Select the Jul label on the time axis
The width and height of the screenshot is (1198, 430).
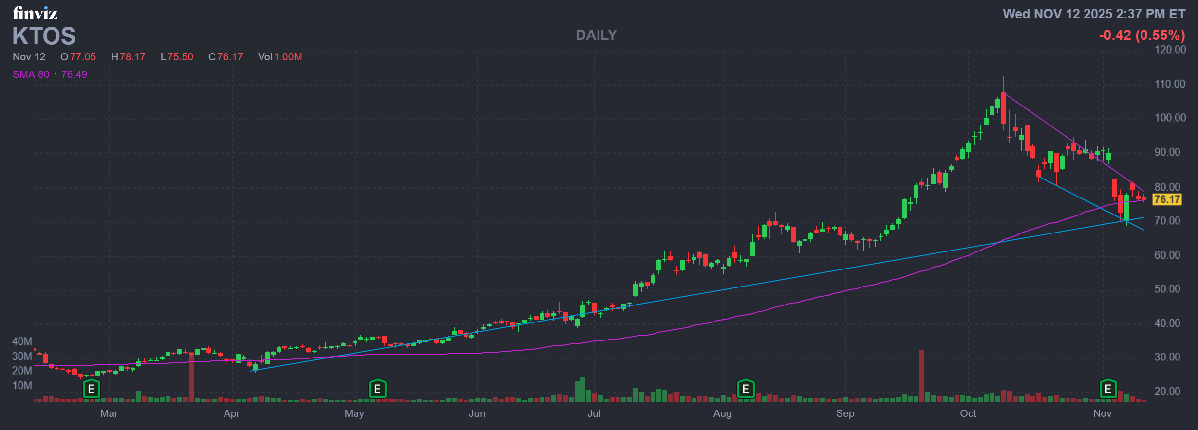click(594, 413)
